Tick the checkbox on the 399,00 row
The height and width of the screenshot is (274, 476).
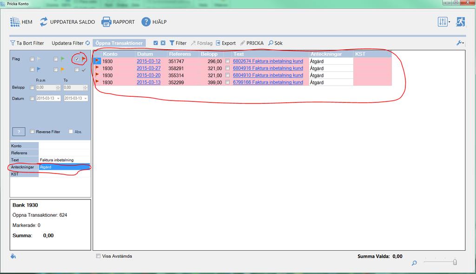[x=227, y=82]
